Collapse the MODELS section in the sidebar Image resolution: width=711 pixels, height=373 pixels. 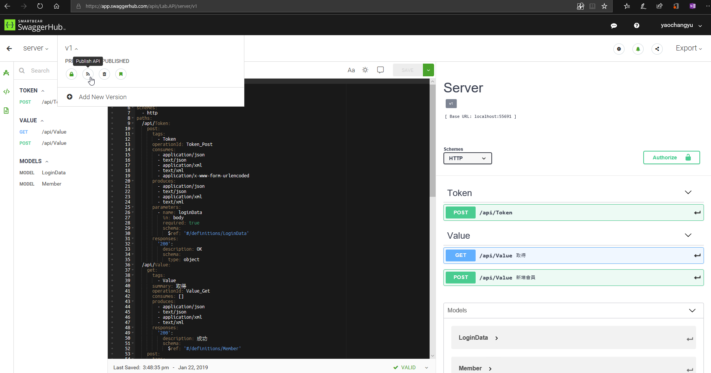click(46, 161)
